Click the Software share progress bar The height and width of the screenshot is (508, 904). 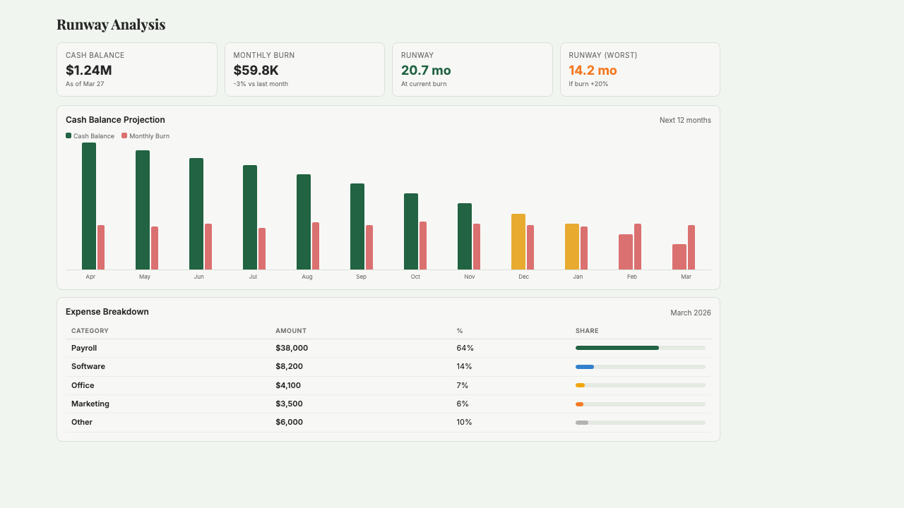tap(641, 367)
